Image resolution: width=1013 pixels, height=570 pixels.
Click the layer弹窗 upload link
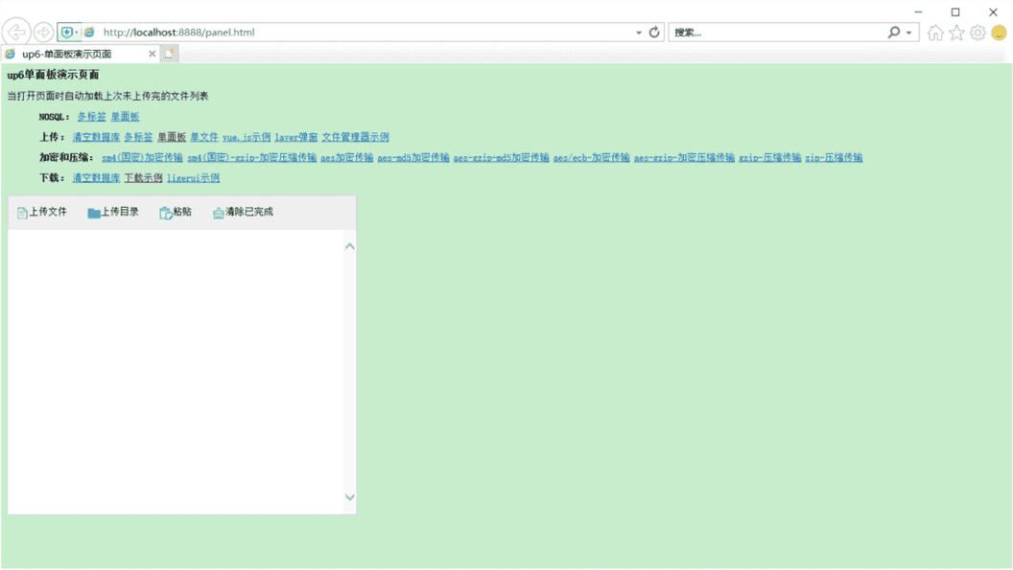(x=295, y=136)
